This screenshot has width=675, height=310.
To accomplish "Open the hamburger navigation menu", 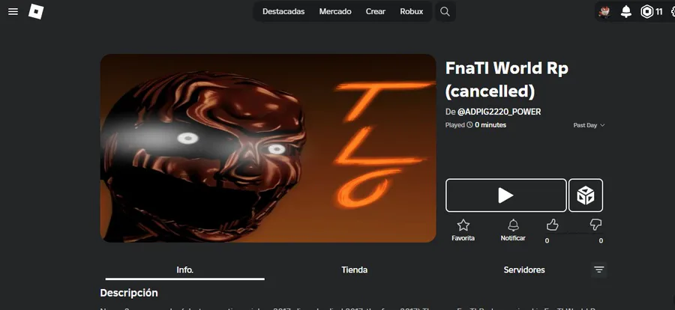I will (x=13, y=12).
